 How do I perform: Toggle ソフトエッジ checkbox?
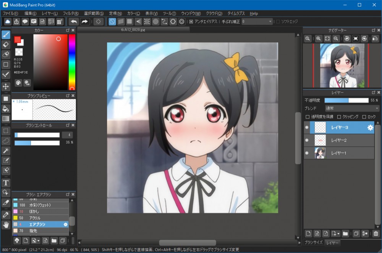(278, 22)
